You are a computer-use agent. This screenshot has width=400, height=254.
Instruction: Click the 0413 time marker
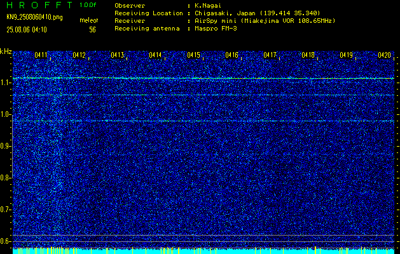[x=117, y=55]
